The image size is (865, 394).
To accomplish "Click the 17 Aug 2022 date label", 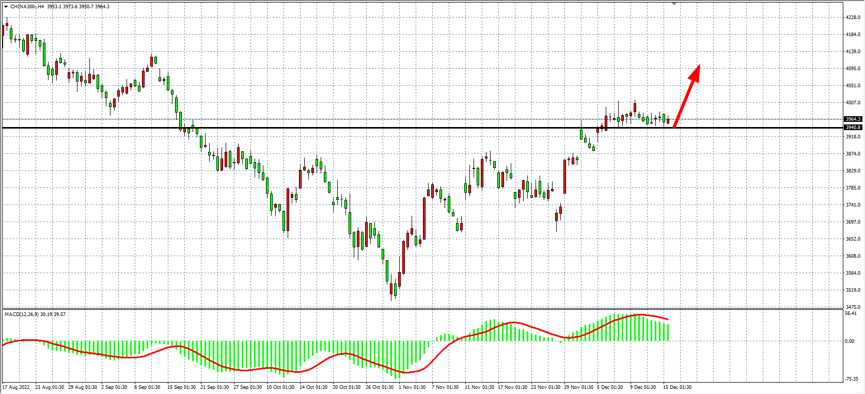I will [x=16, y=387].
